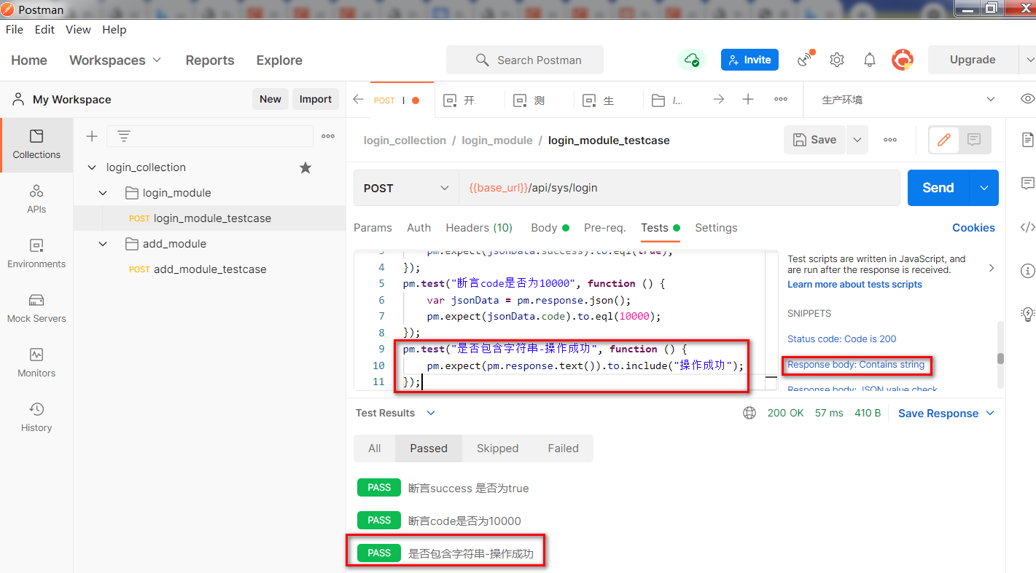Screen dimensions: 1036x573
Task: Switch to the Headers (10) tab
Action: pos(479,228)
